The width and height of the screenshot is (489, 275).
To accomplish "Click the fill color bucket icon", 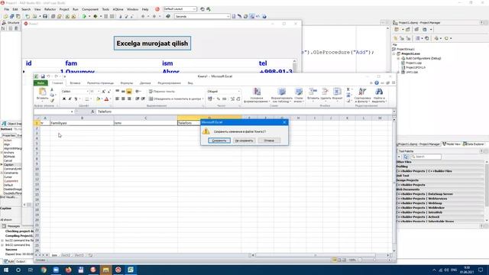I will click(x=98, y=99).
